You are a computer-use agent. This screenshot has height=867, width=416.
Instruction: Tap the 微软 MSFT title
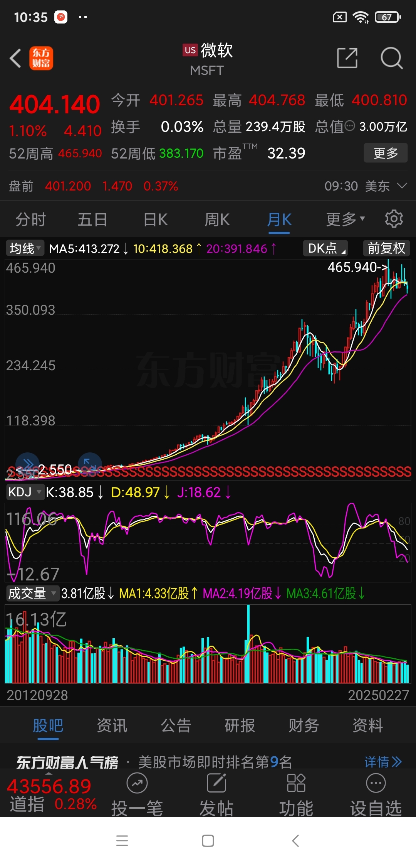pos(208,59)
